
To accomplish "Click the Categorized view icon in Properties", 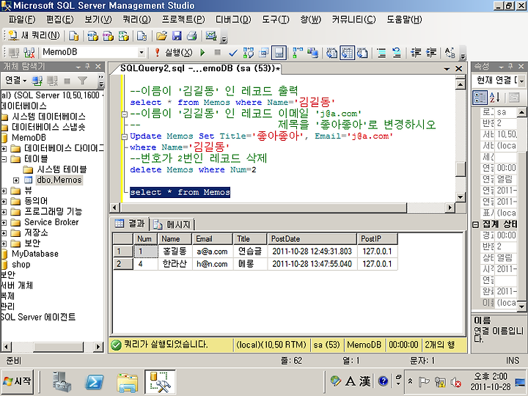I will click(x=480, y=98).
